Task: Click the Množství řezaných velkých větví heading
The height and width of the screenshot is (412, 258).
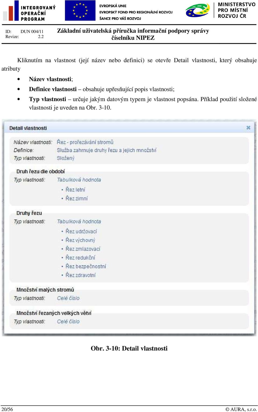Action: [54, 313]
